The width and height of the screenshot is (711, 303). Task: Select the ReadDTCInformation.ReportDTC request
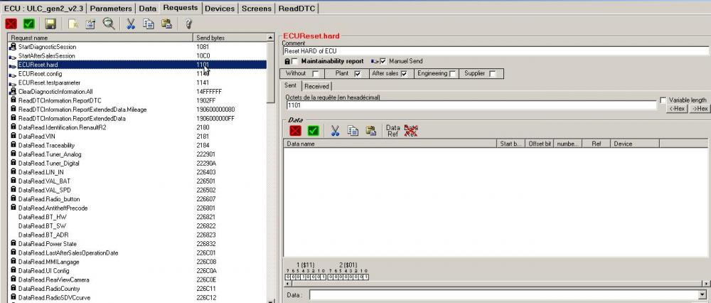60,101
